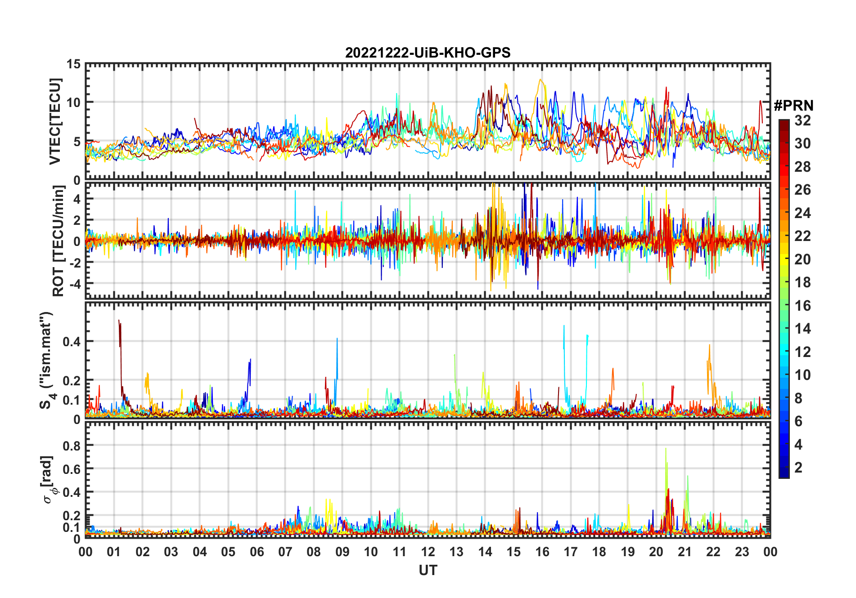
Task: Click colorbar tick label 24
Action: click(x=802, y=213)
